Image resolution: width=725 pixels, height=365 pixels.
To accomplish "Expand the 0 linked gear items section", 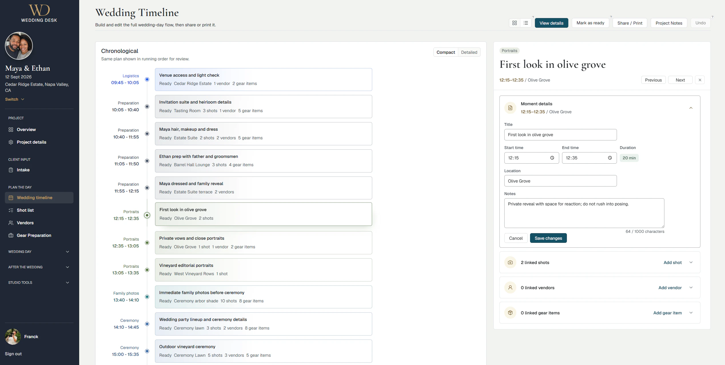I will tap(691, 313).
